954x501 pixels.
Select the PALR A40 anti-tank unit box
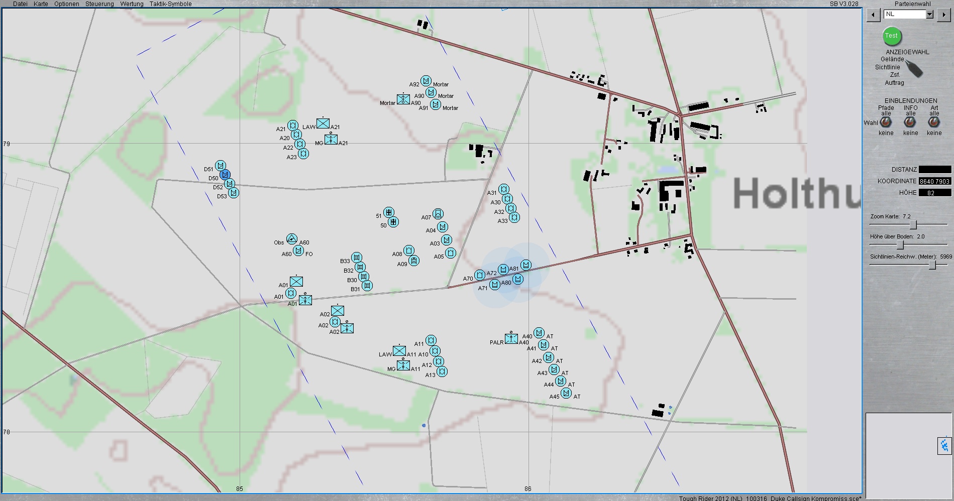click(511, 339)
